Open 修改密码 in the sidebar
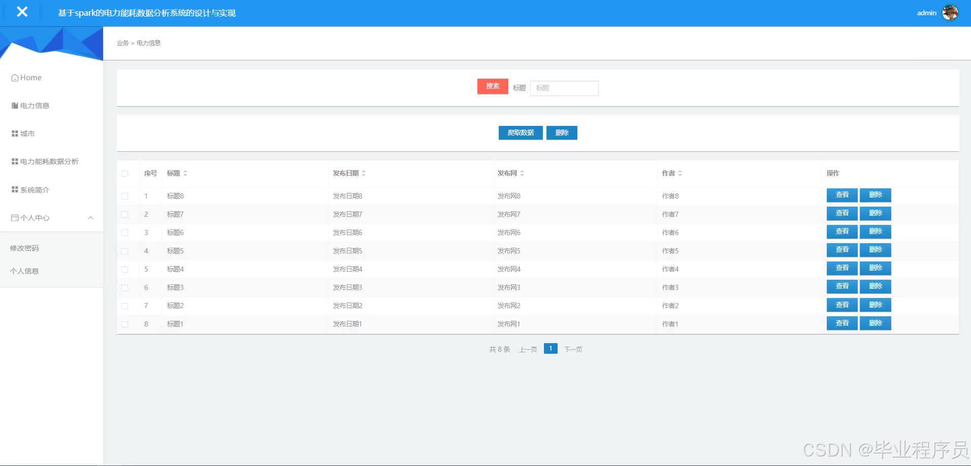This screenshot has height=466, width=971. [x=24, y=248]
